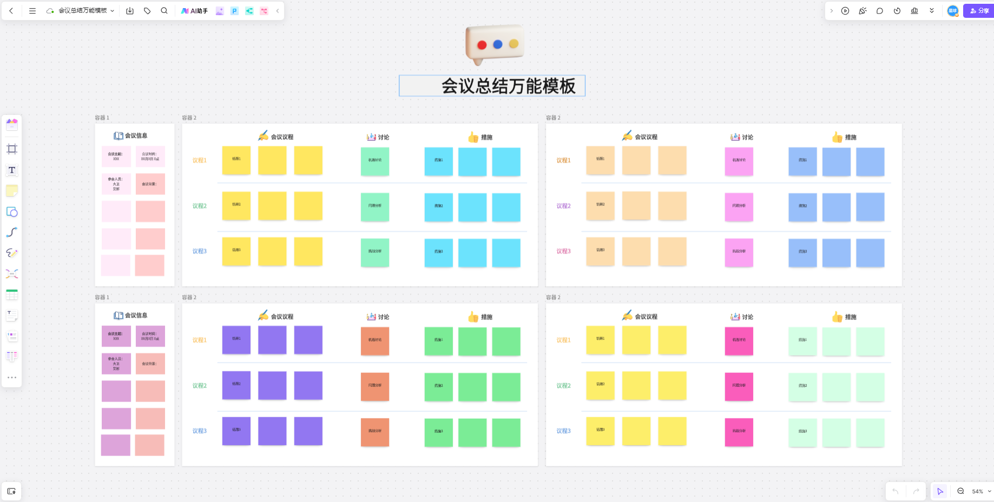994x502 pixels.
Task: Select the shapes tool
Action: coord(12,212)
